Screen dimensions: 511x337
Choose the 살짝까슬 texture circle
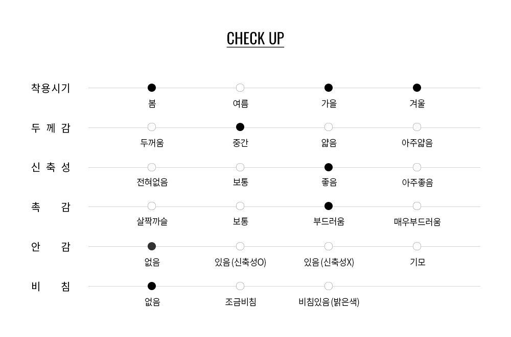point(152,206)
